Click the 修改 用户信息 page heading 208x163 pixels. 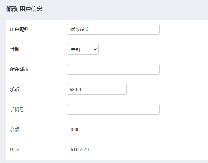24,9
